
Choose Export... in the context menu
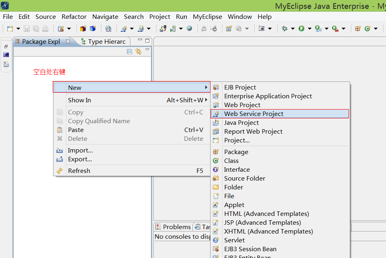click(132, 159)
